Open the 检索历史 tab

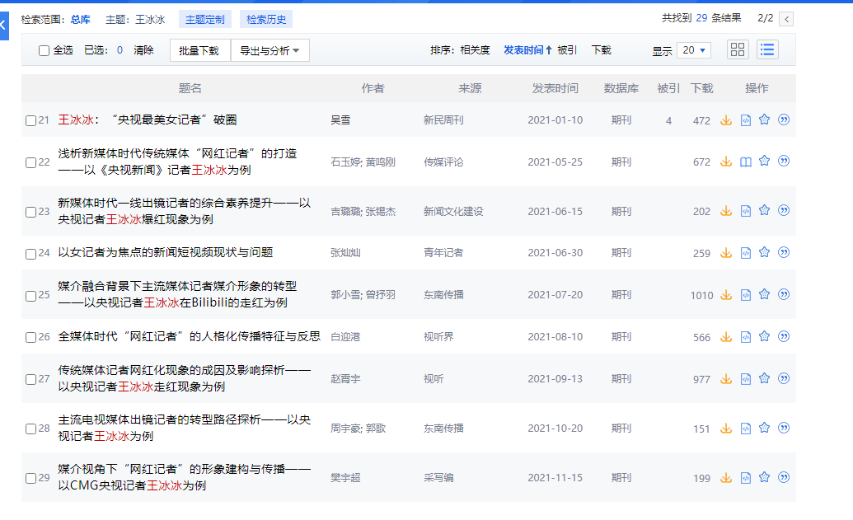pyautogui.click(x=266, y=20)
